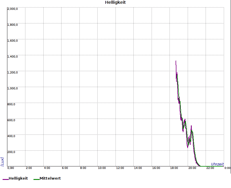
Task: Click the 1,400,0 y-axis value
Action: [x=12, y=57]
